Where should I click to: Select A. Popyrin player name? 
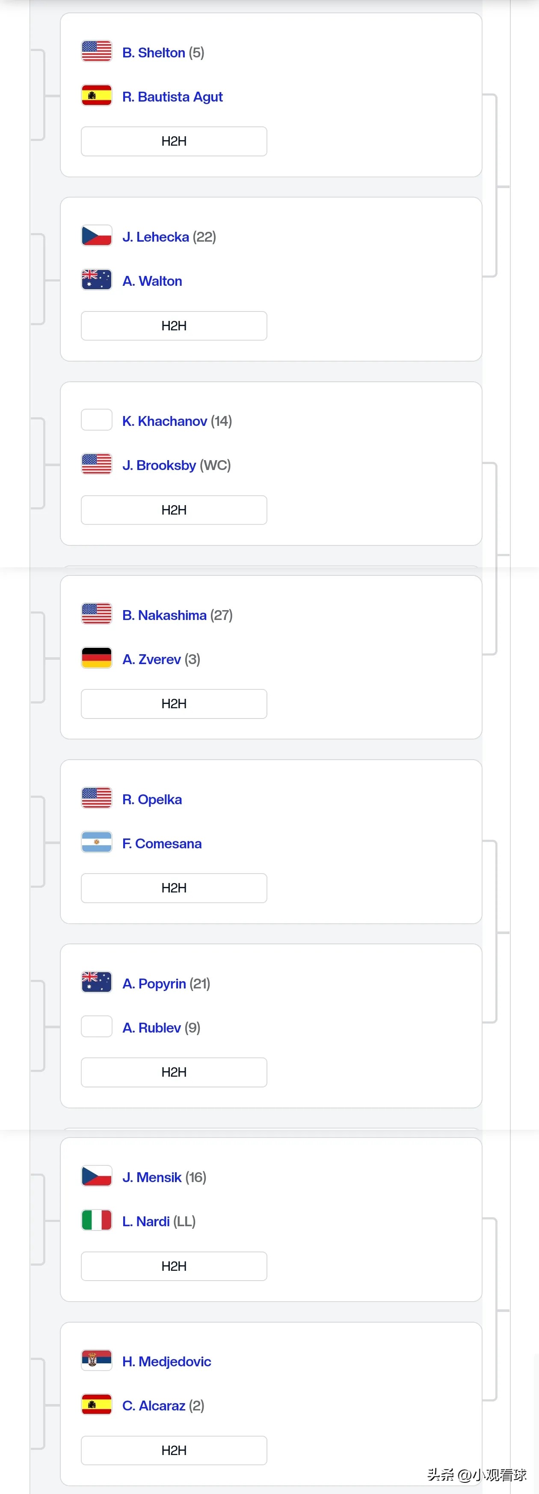point(154,984)
